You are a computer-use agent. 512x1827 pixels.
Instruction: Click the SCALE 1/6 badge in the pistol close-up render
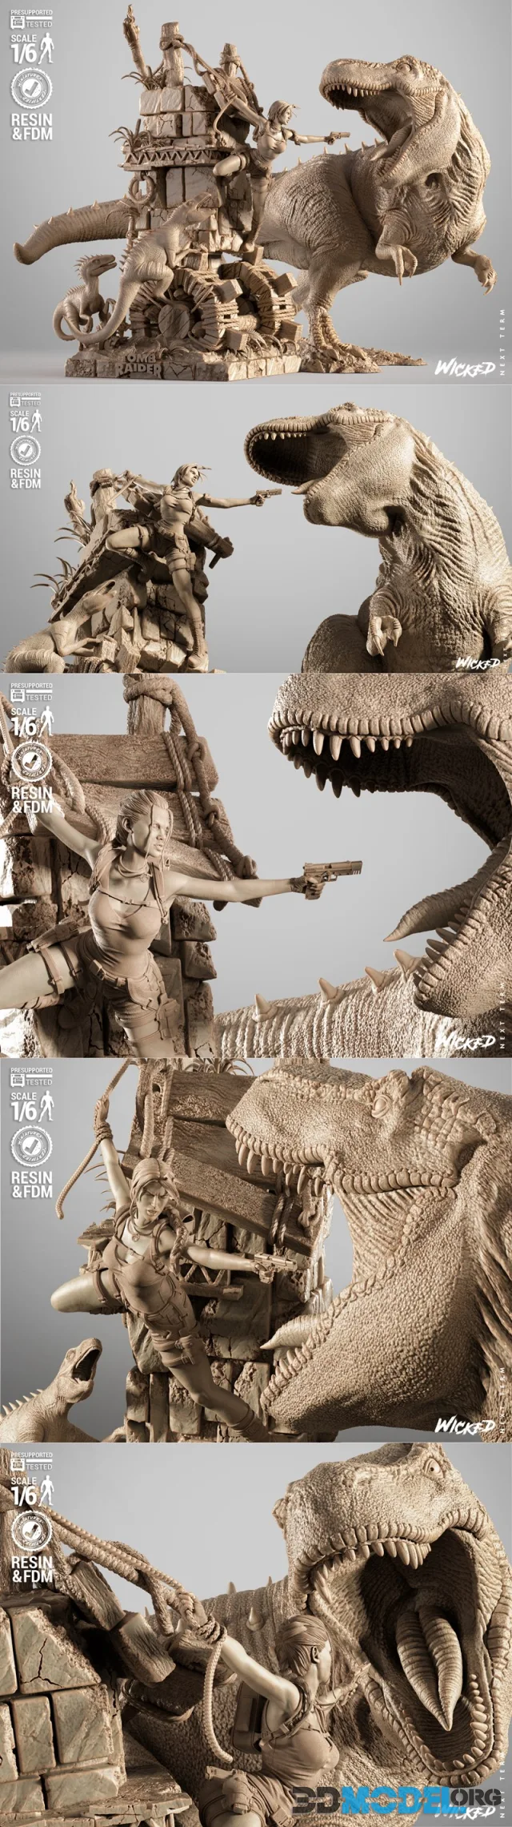(32, 722)
